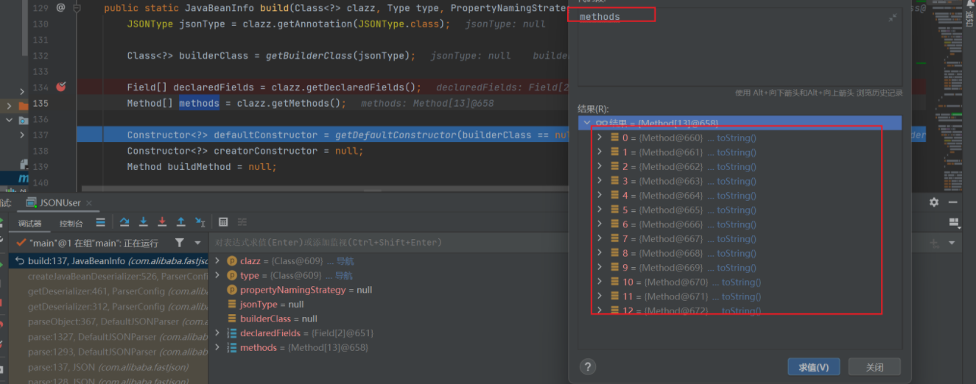
Task: Click the parameter icon beside clazz variable
Action: [231, 261]
